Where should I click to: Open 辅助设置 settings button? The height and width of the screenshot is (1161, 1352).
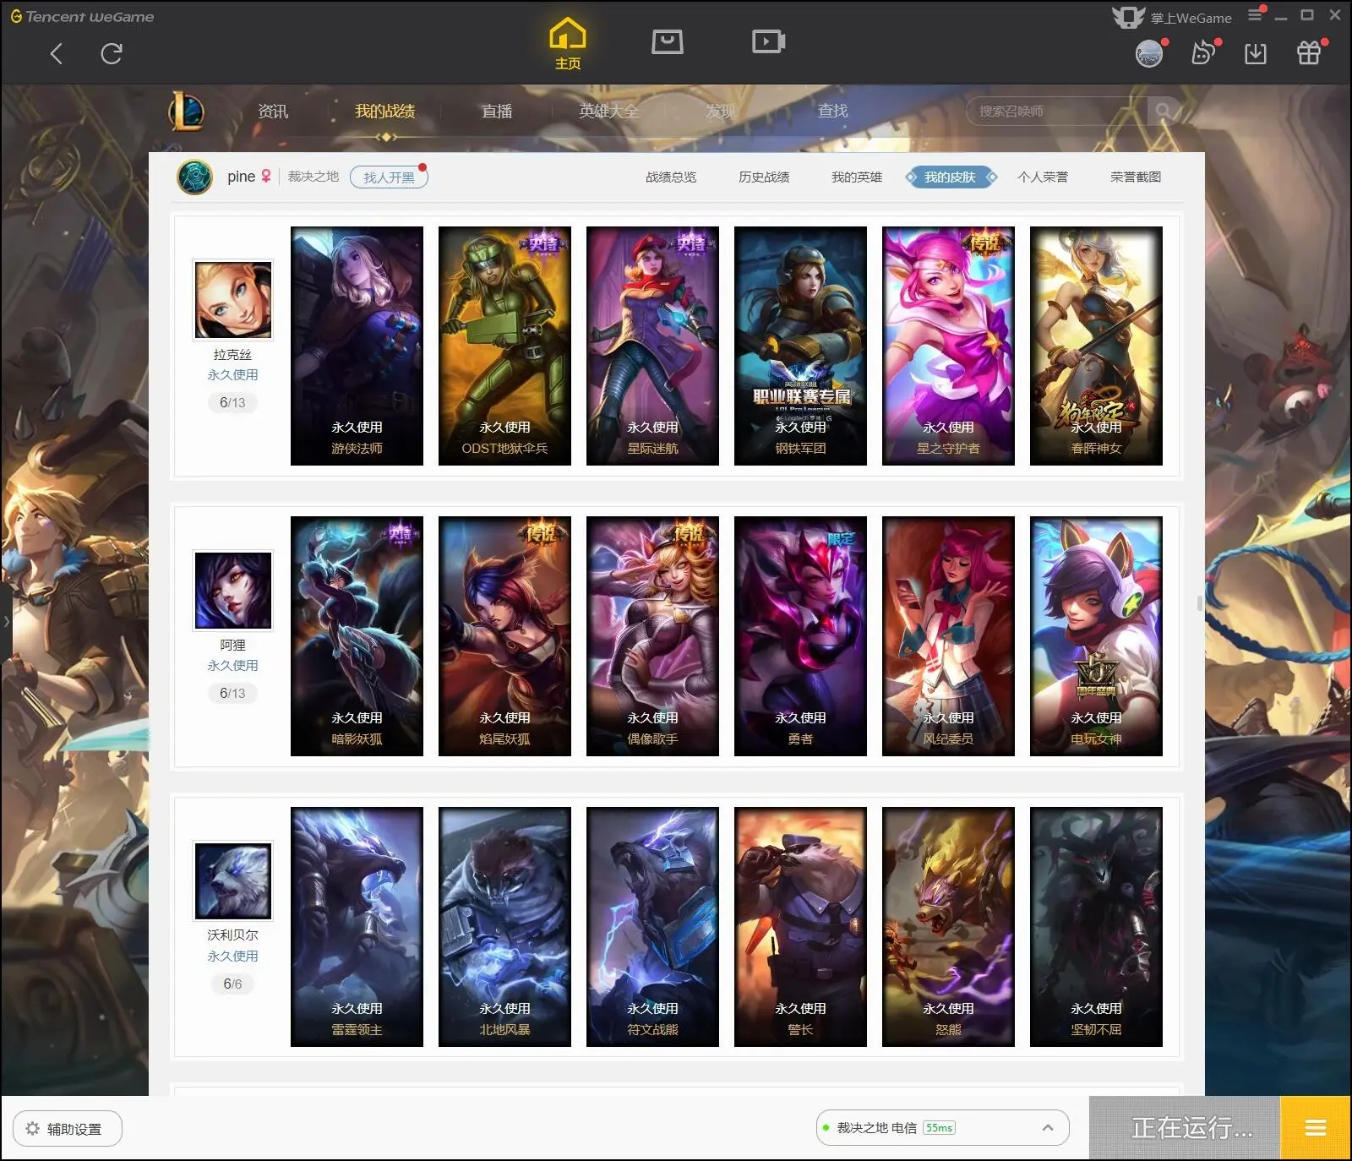tap(68, 1128)
